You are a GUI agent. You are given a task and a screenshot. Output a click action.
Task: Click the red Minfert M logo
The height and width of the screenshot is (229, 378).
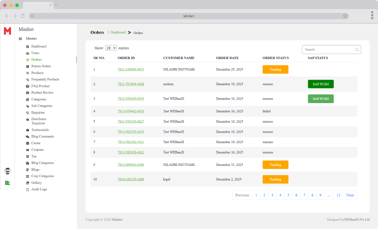coord(7,31)
